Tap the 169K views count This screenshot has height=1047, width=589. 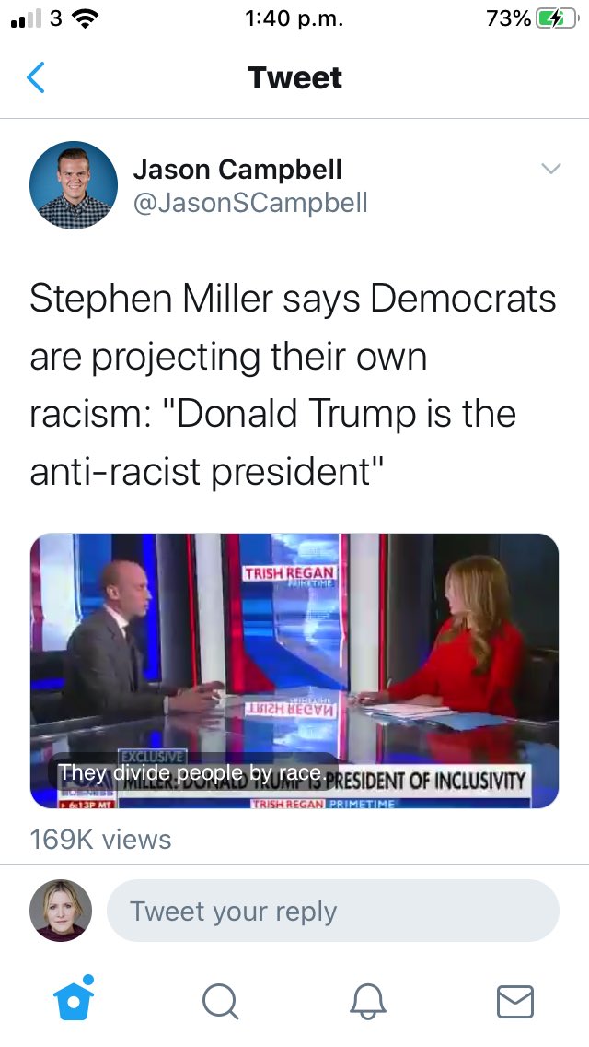100,840
